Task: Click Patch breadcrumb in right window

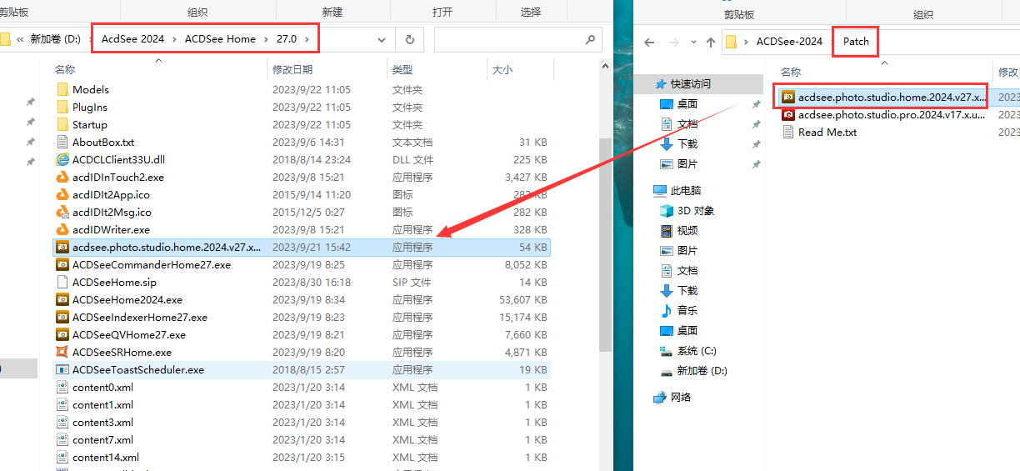Action: pos(856,42)
